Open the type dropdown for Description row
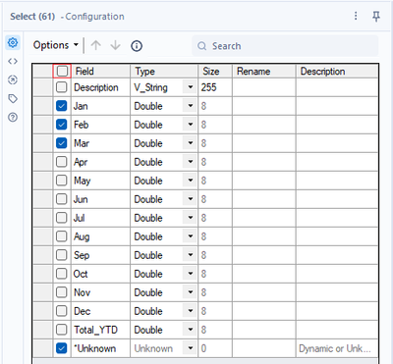The image size is (393, 364). coord(190,87)
